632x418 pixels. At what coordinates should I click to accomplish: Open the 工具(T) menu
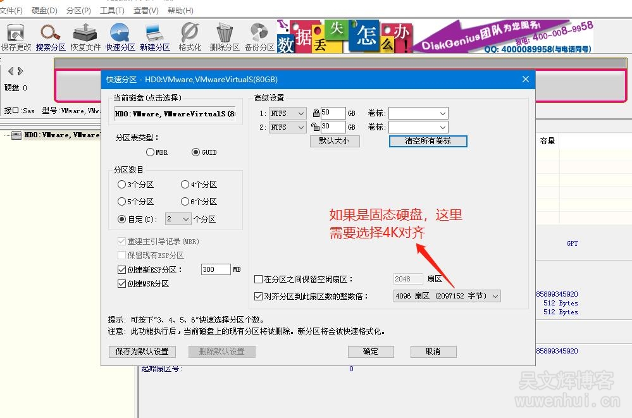coord(111,11)
